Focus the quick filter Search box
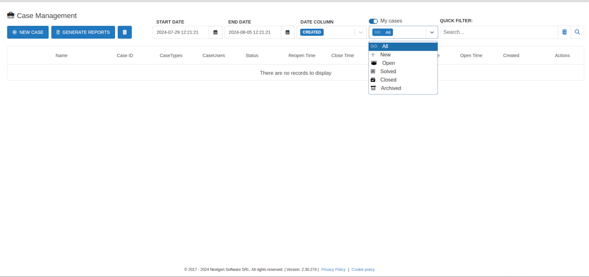 pyautogui.click(x=499, y=32)
